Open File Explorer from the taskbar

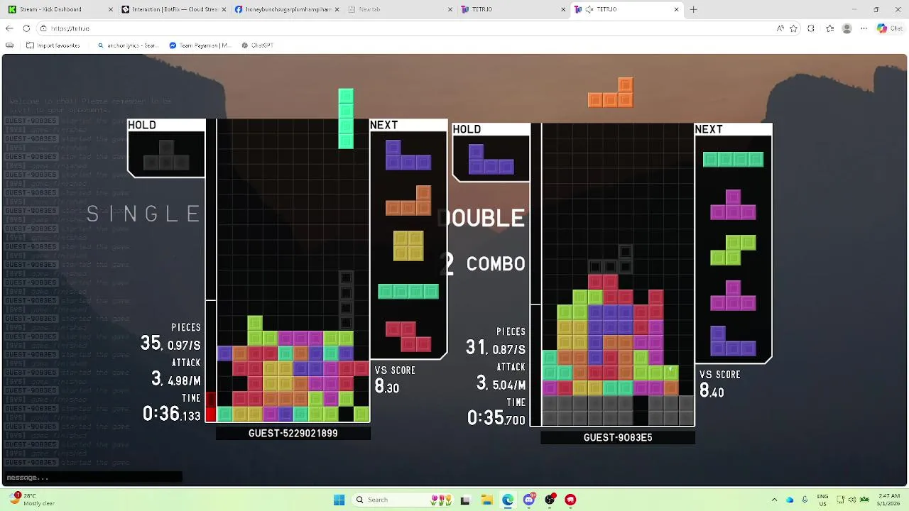(x=486, y=500)
